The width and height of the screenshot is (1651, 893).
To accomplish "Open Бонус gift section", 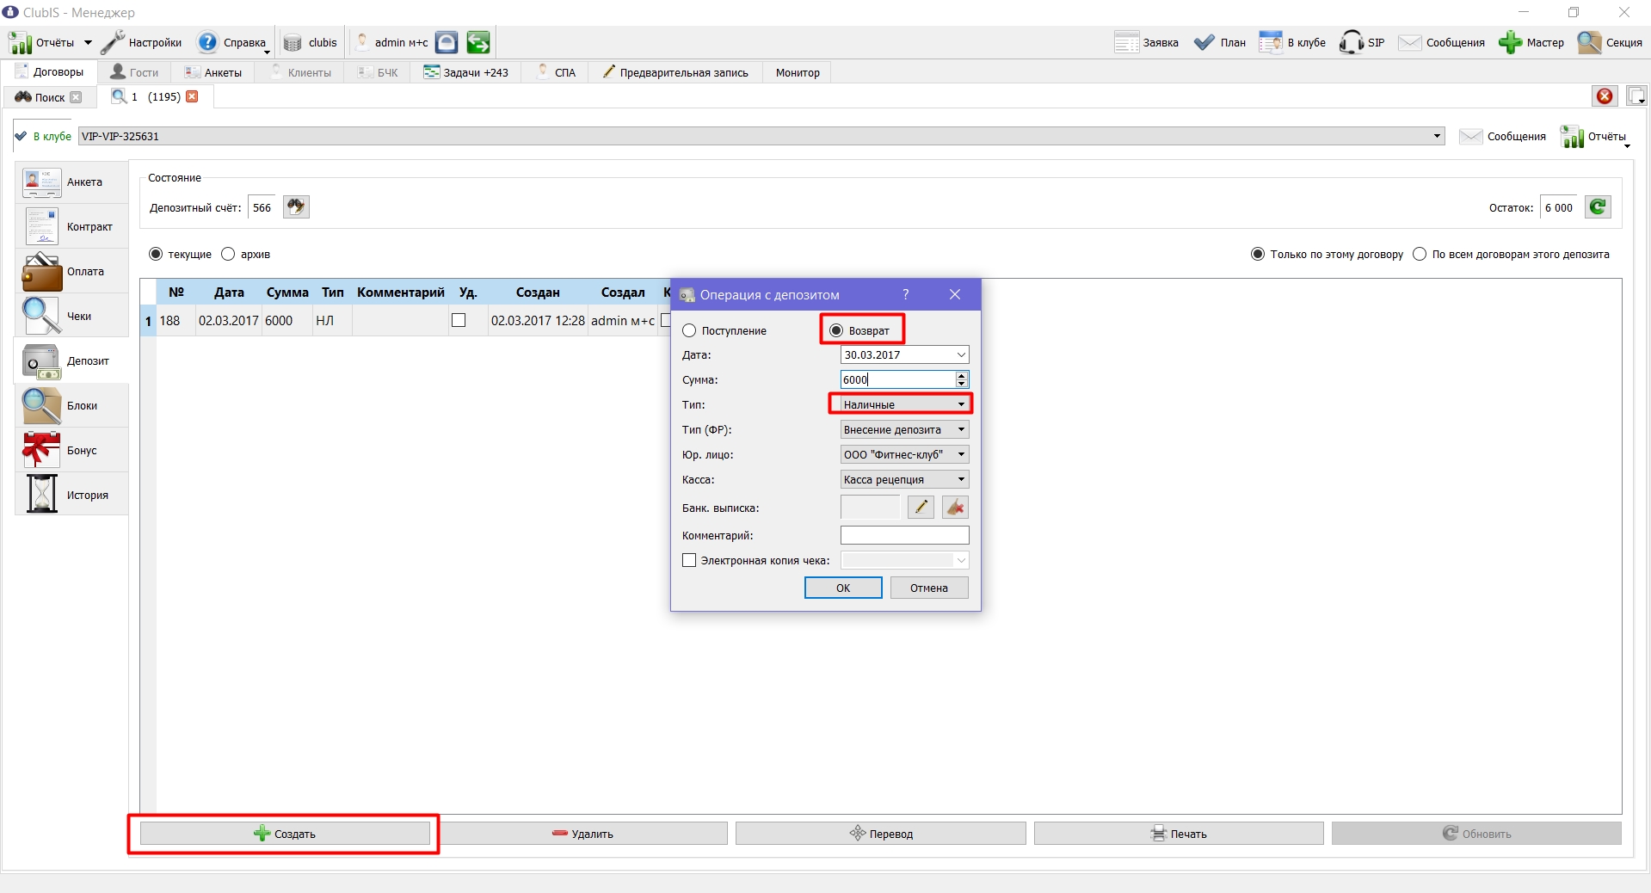I will coord(71,450).
